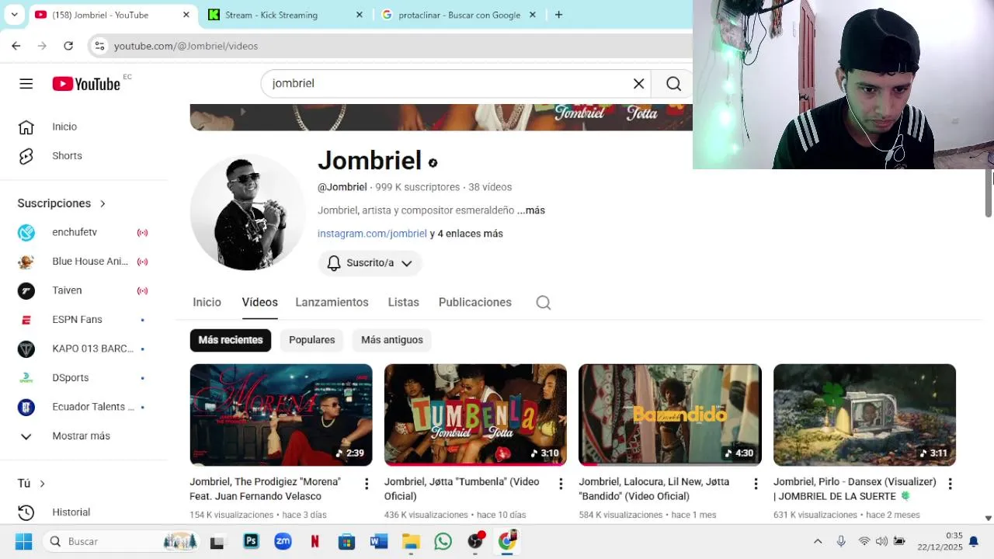Open Microsoft Word from the taskbar
The height and width of the screenshot is (559, 994).
pyautogui.click(x=379, y=541)
